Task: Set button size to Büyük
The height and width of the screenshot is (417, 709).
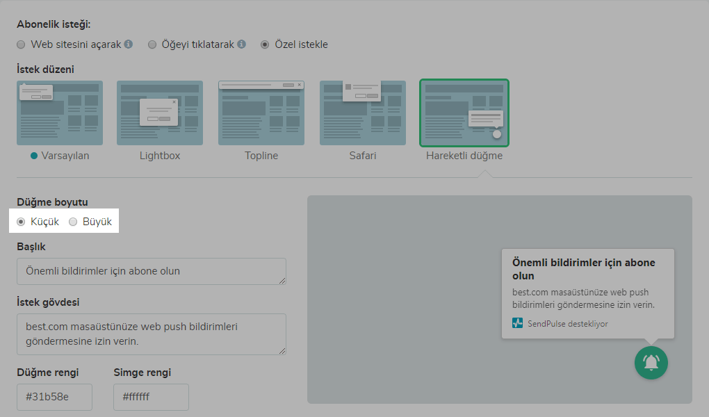Action: 73,222
